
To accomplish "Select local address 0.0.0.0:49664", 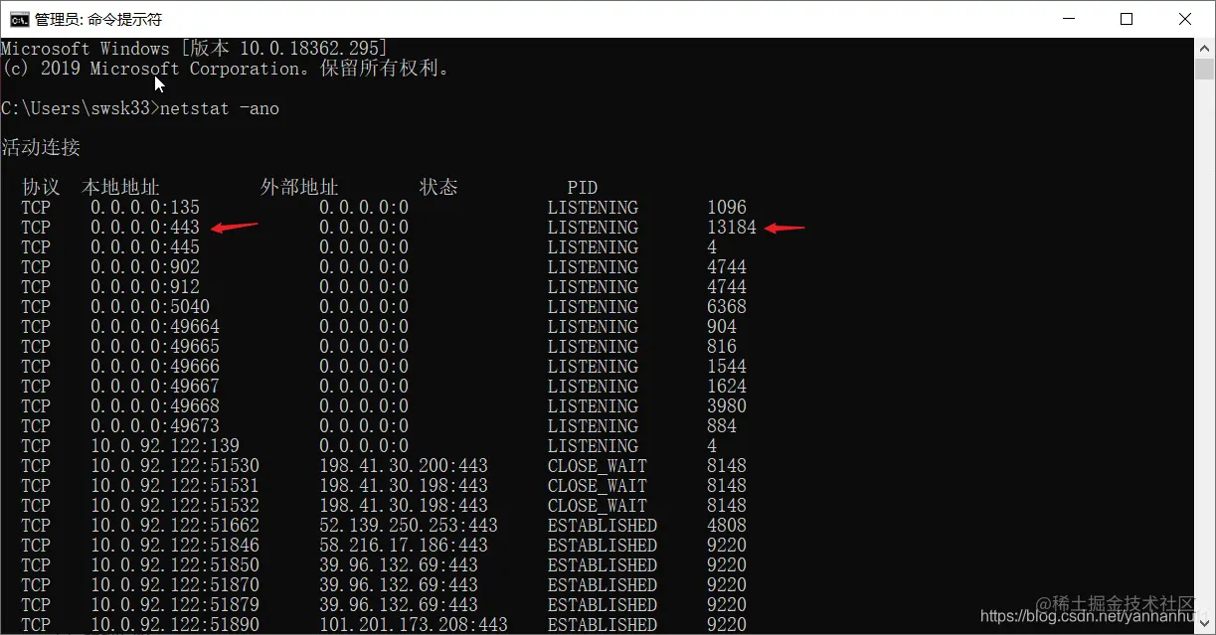I will click(x=155, y=327).
